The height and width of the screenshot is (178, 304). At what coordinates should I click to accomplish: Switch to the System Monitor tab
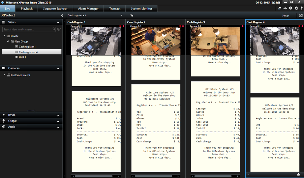click(x=141, y=8)
